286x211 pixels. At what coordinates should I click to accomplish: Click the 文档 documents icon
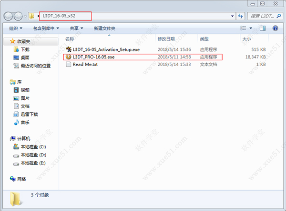point(16,106)
